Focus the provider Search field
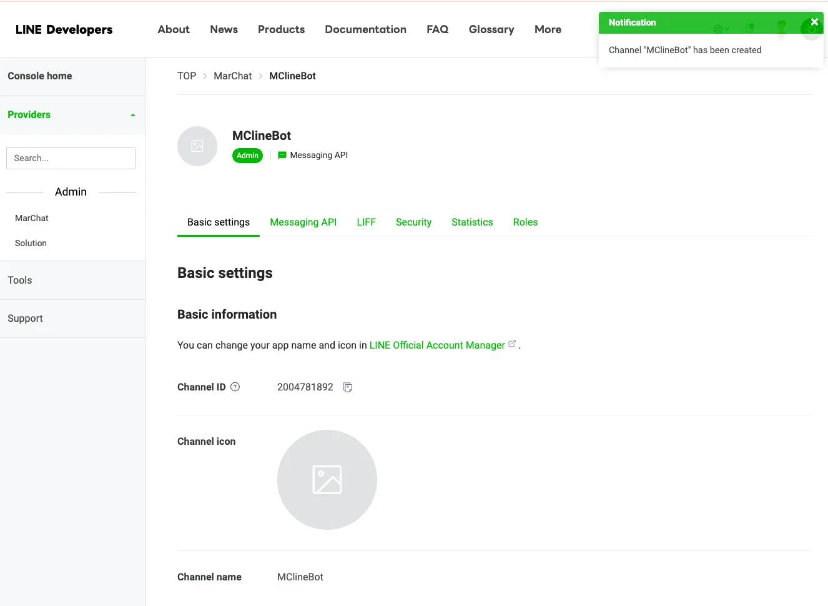The image size is (828, 606). [71, 158]
